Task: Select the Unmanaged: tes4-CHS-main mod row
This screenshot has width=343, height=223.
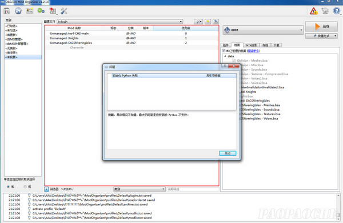Action: pyautogui.click(x=132, y=34)
